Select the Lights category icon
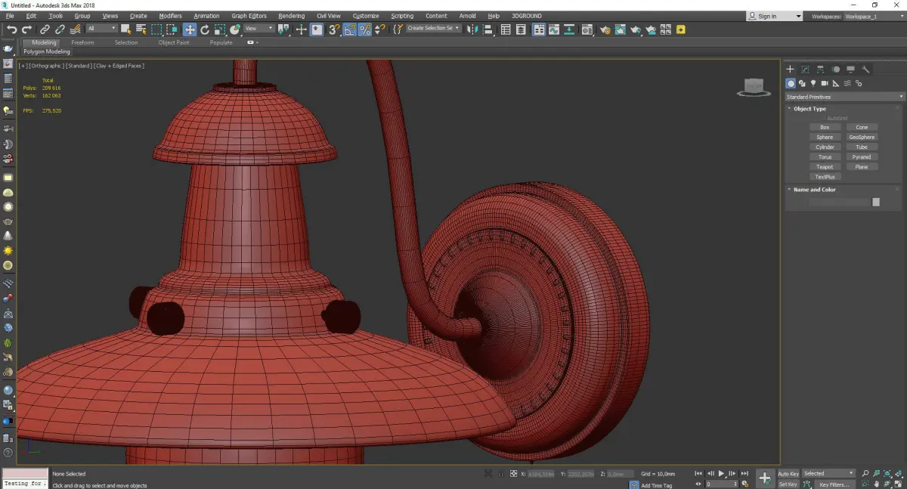Screen dimensions: 907x489 point(813,83)
